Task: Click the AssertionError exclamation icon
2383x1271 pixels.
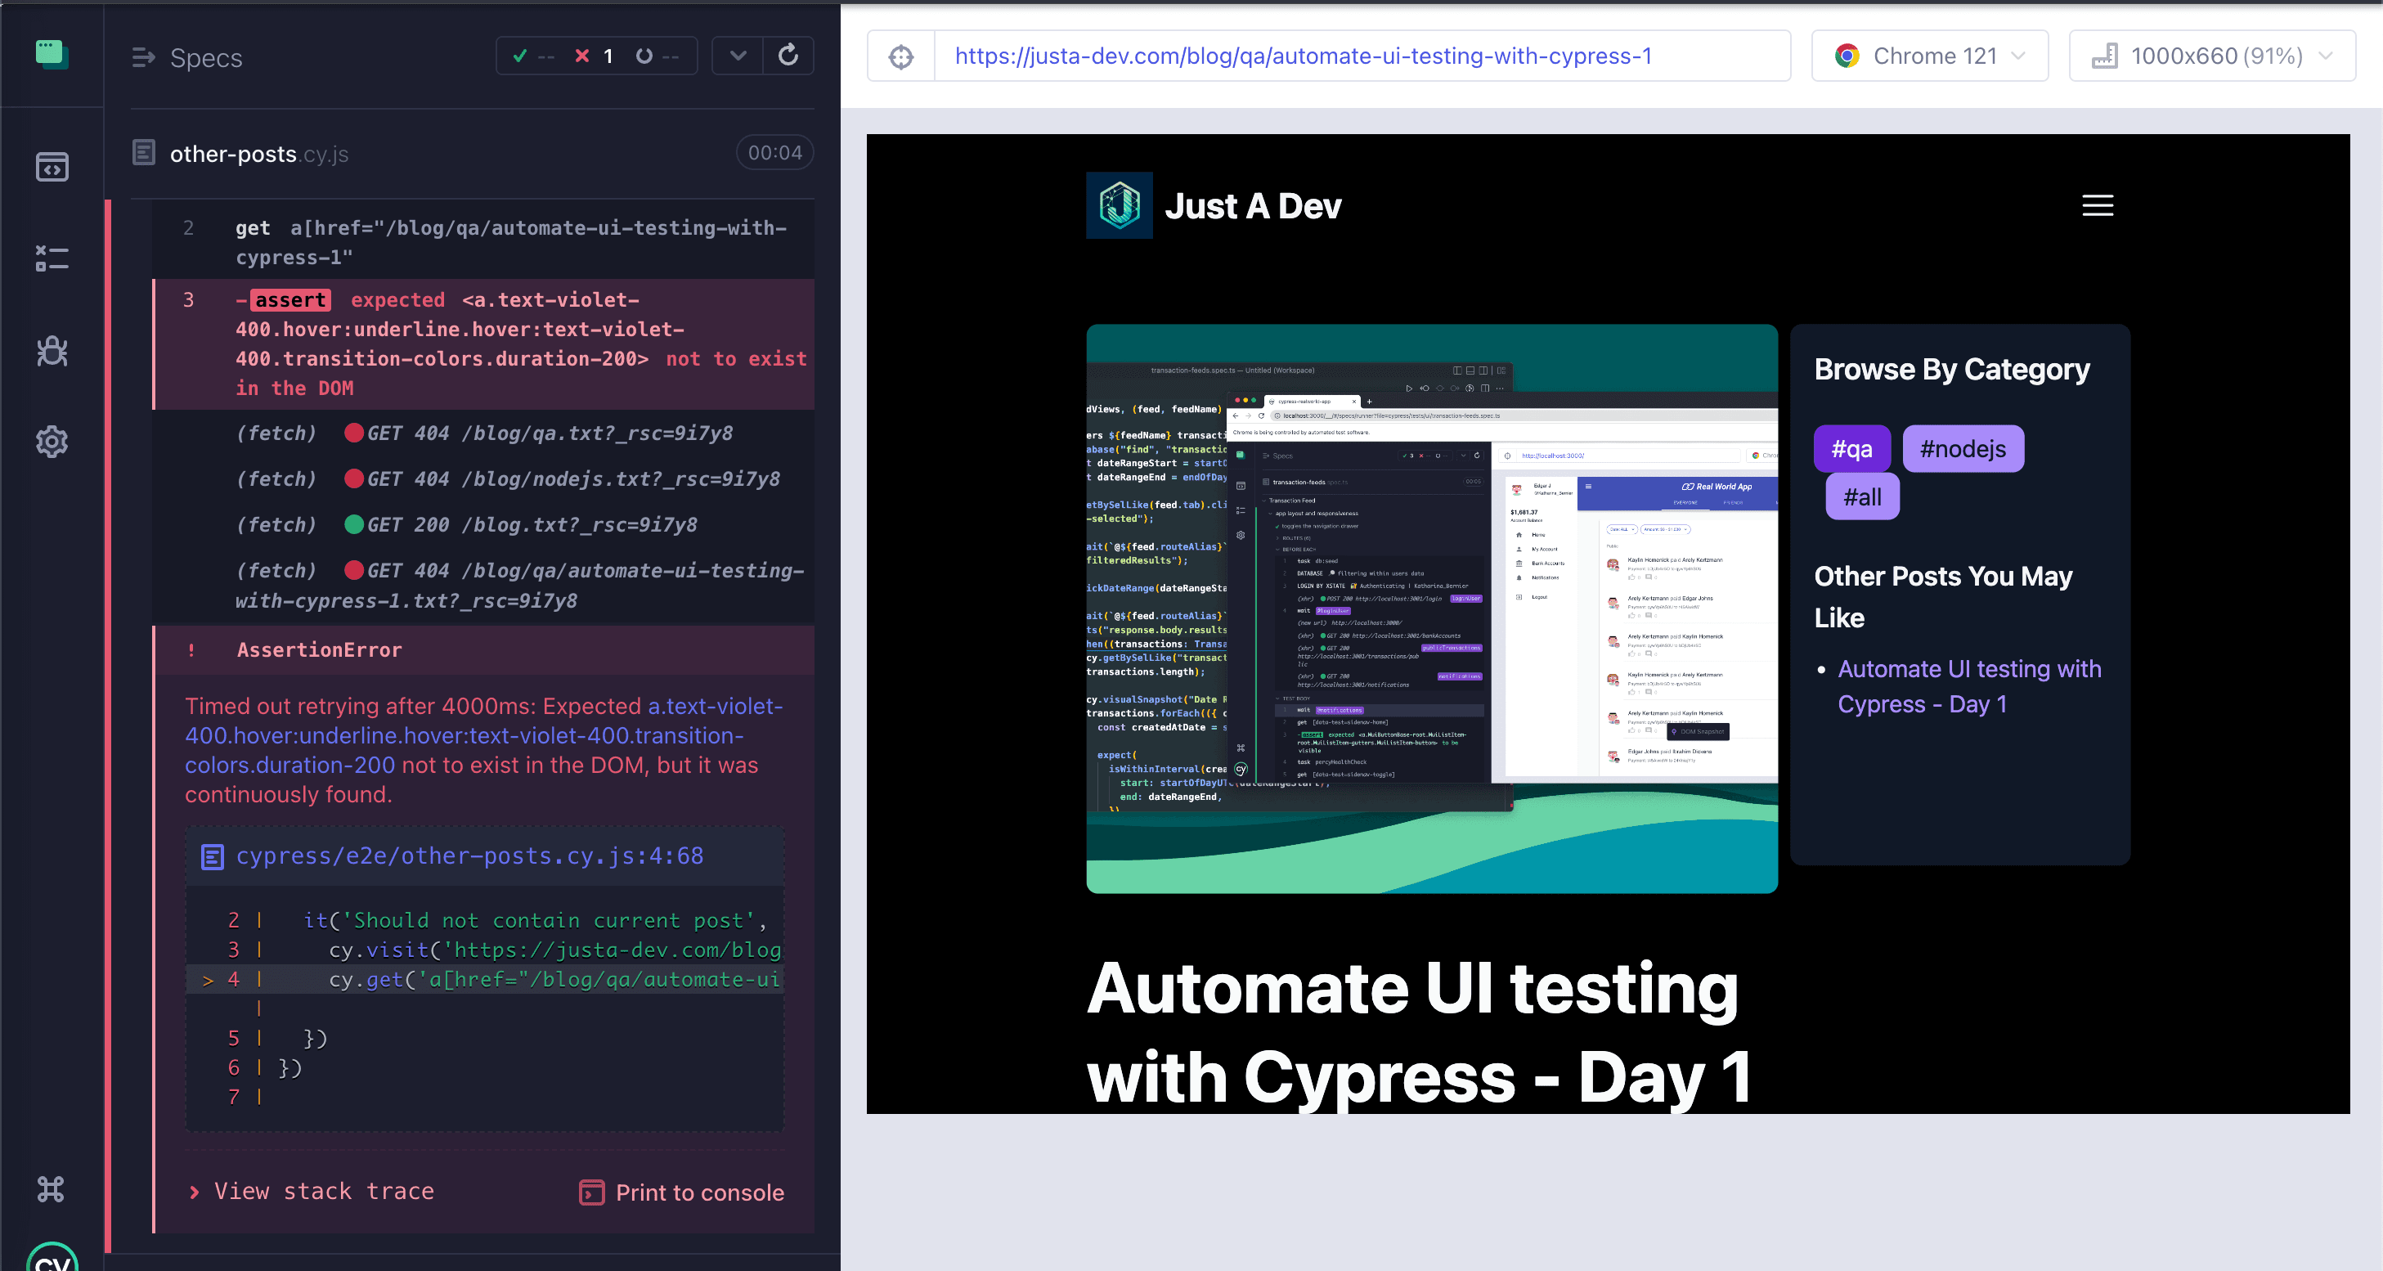Action: [191, 650]
